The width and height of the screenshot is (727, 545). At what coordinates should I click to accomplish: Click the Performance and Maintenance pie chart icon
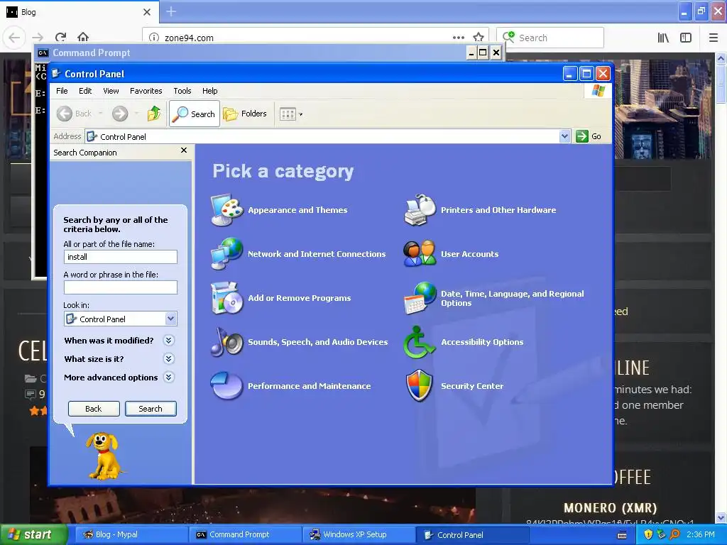226,385
